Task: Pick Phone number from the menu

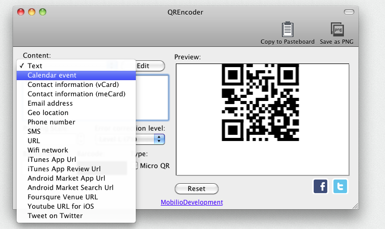Action: pyautogui.click(x=76, y=122)
